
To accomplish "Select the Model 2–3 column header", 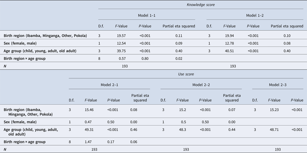I will point(278,85).
